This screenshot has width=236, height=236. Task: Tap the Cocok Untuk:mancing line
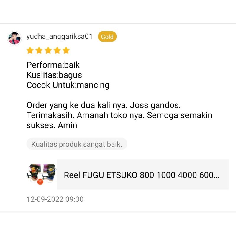pos(68,85)
